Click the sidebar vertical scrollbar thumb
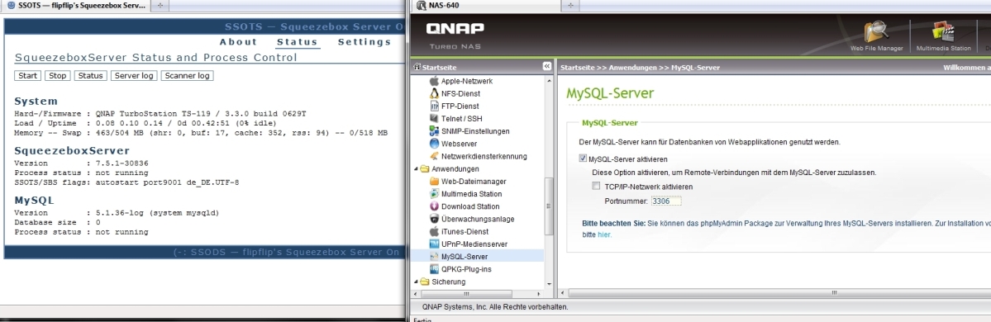The image size is (991, 322). pos(549,206)
